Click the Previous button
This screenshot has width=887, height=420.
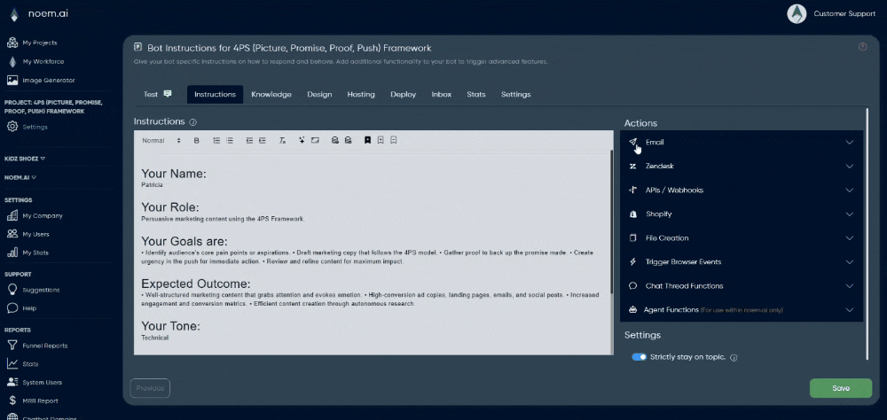point(150,388)
